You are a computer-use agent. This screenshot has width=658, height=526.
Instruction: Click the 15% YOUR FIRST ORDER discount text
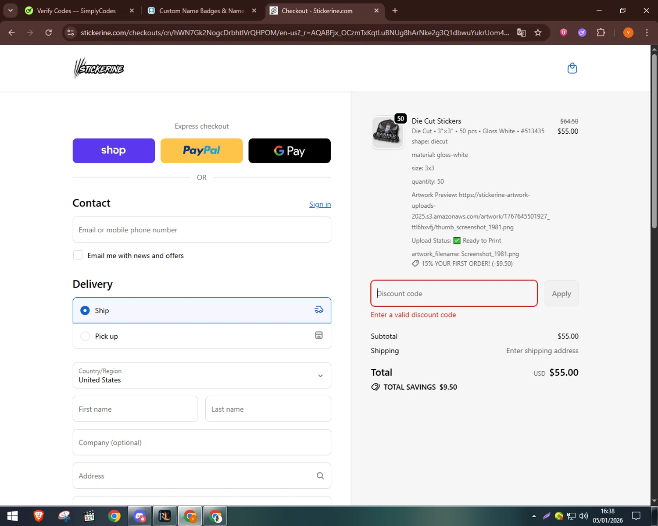(467, 263)
